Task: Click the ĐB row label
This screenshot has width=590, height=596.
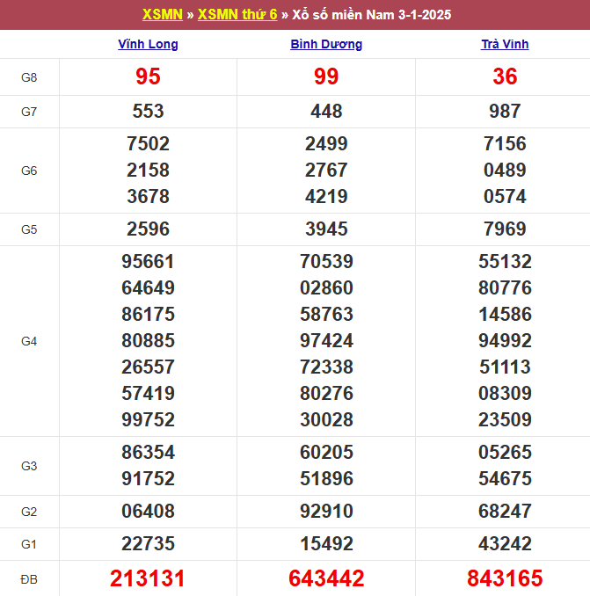Action: (29, 578)
